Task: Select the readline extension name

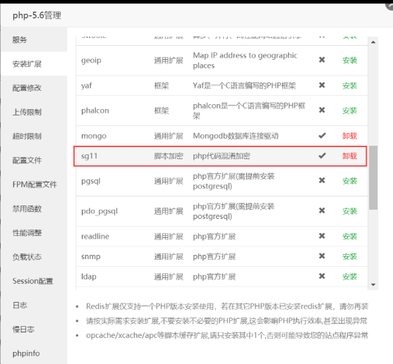Action: 95,237
